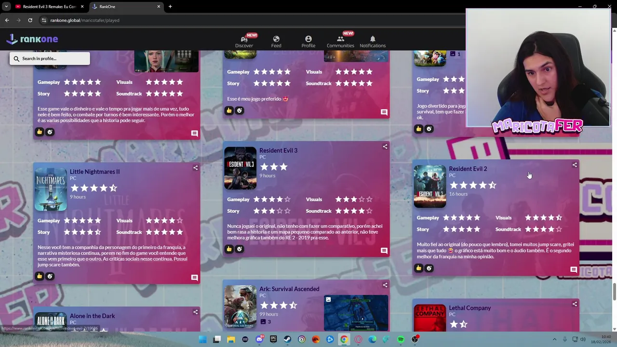
Task: Click the Little Nightmares II cover art
Action: (51, 189)
